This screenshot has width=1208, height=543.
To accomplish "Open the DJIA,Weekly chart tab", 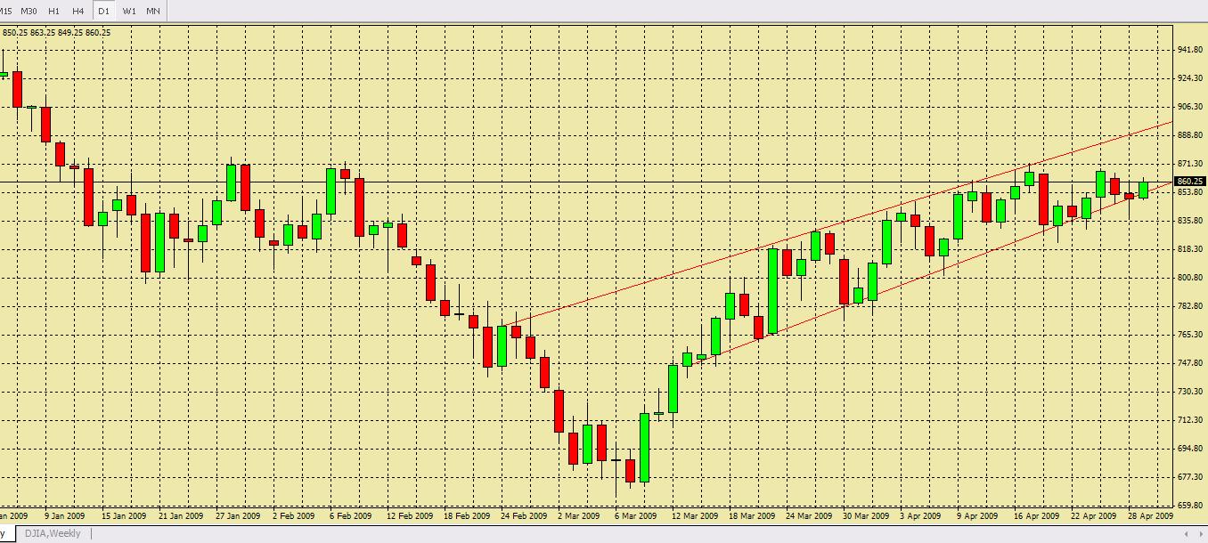I will (x=52, y=534).
